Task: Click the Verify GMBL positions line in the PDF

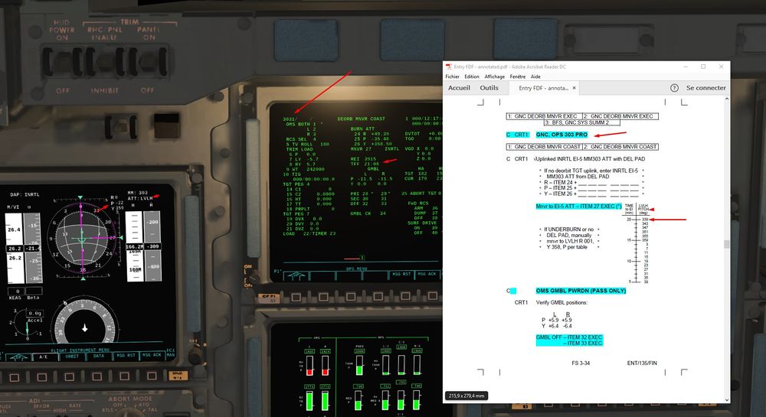Action: (561, 302)
